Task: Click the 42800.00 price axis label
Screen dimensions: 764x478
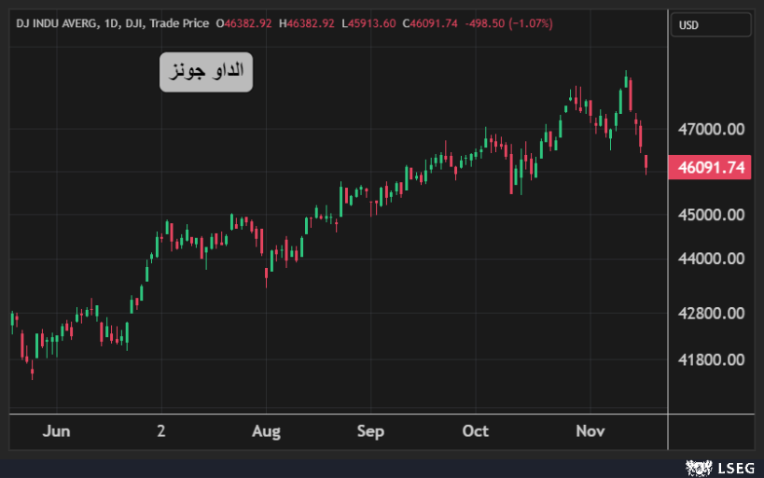Action: coord(712,314)
